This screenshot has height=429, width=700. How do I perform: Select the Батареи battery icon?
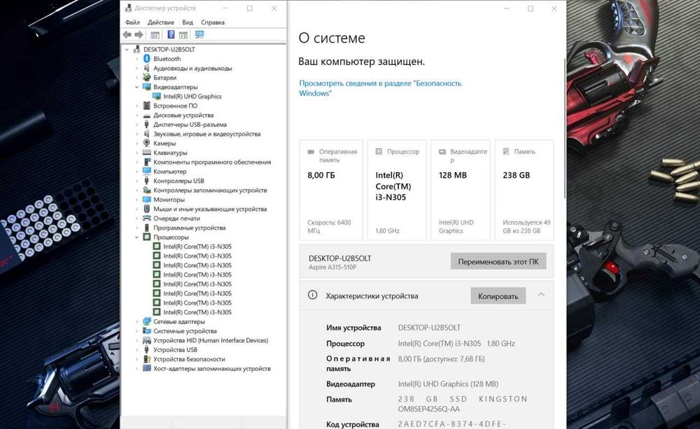click(x=147, y=77)
